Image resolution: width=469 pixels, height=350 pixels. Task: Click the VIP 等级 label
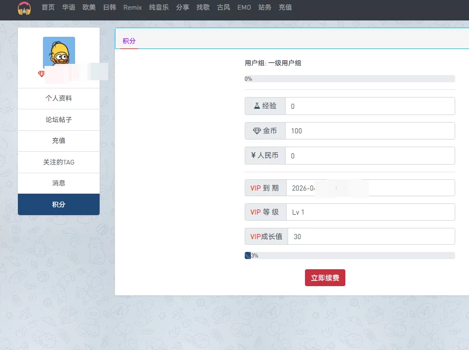click(x=265, y=212)
